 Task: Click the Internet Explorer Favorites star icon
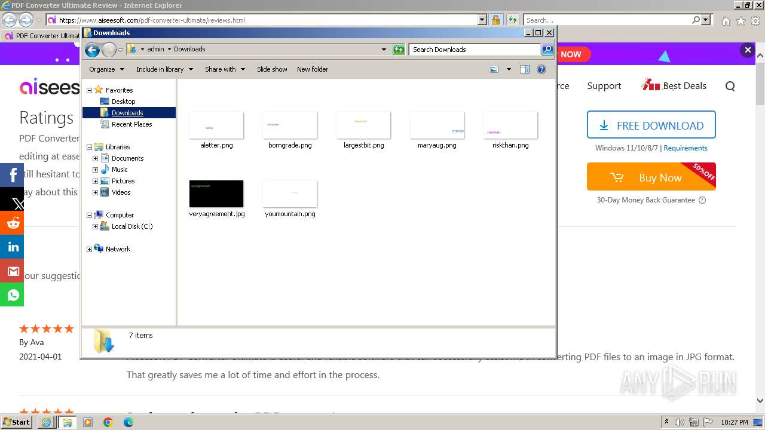tap(740, 21)
